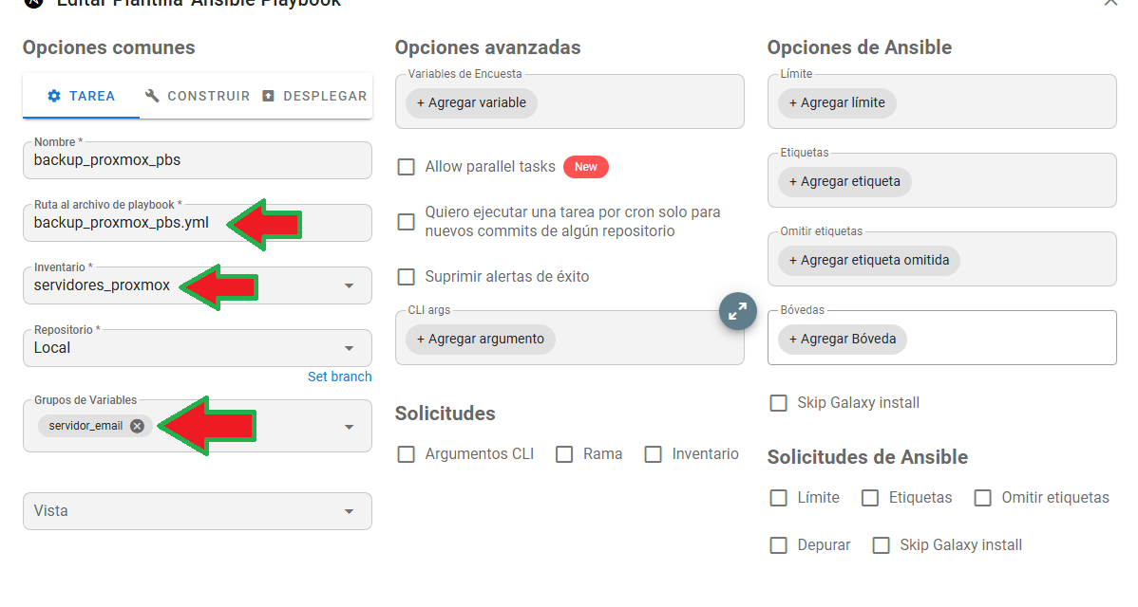
Task: Close the edit template dialog
Action: click(1110, 3)
